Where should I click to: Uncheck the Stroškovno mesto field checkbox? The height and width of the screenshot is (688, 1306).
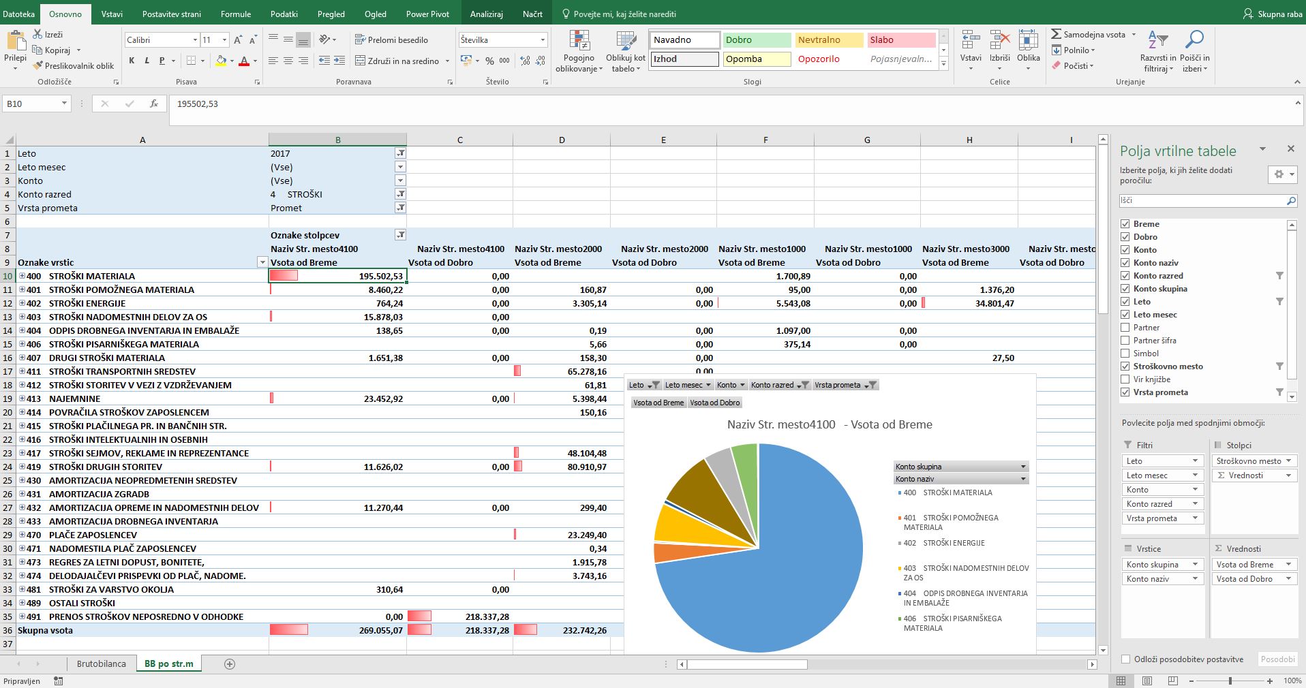coord(1125,366)
